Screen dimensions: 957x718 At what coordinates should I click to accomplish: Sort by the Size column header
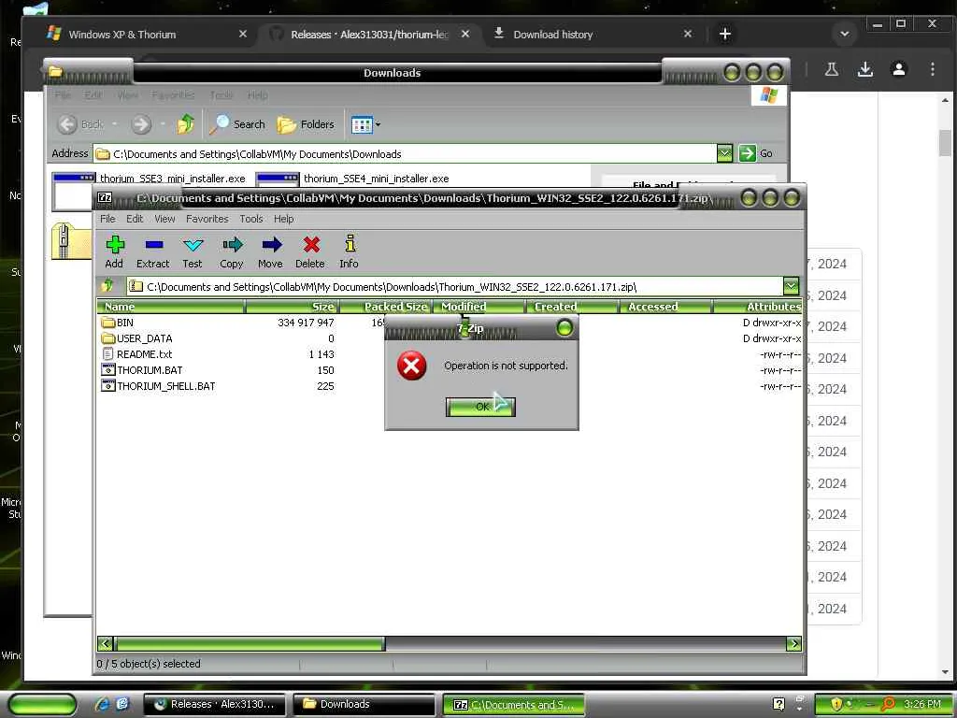(292, 307)
